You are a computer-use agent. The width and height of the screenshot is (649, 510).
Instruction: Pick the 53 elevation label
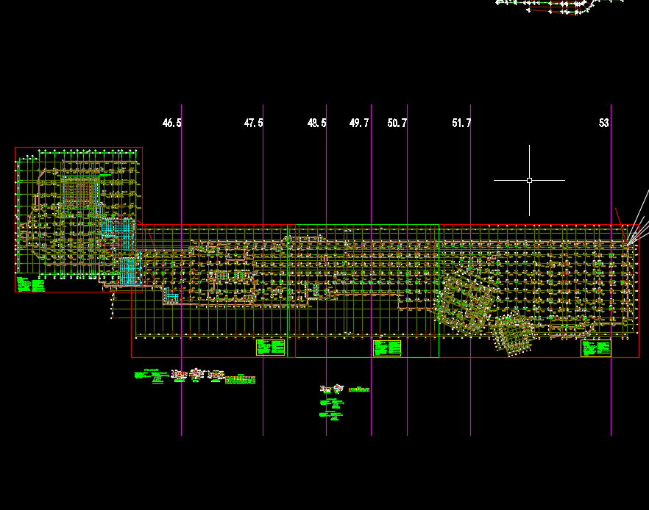click(603, 123)
